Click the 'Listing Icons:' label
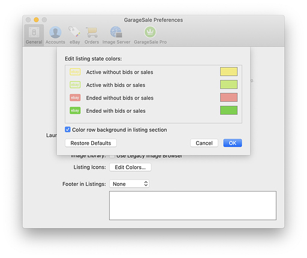The image size is (307, 258). coord(90,167)
